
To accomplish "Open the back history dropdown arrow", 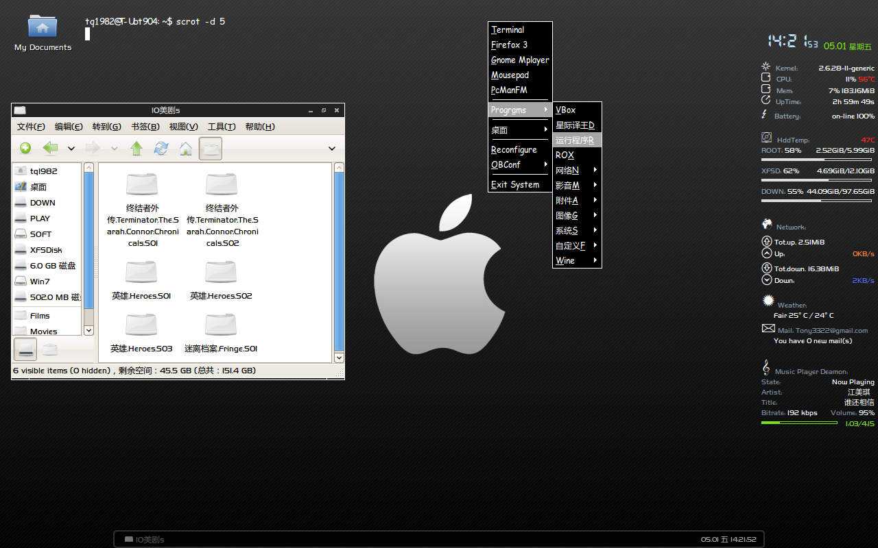I will (71, 149).
